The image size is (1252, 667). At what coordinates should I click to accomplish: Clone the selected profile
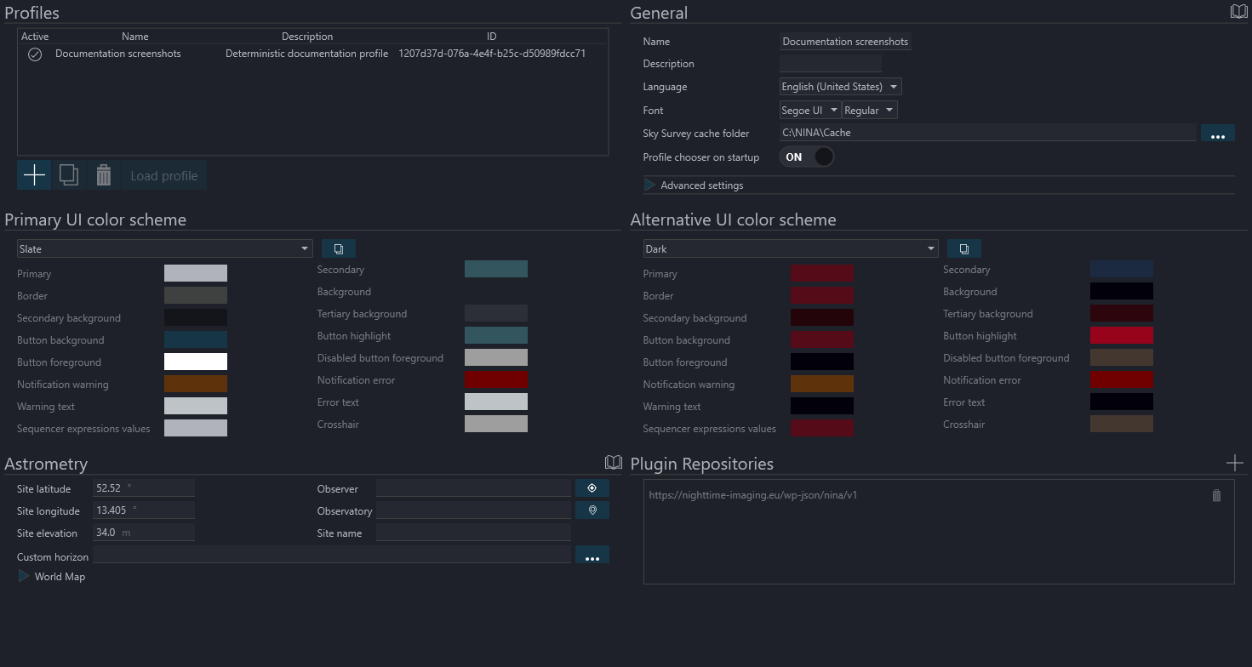point(69,175)
